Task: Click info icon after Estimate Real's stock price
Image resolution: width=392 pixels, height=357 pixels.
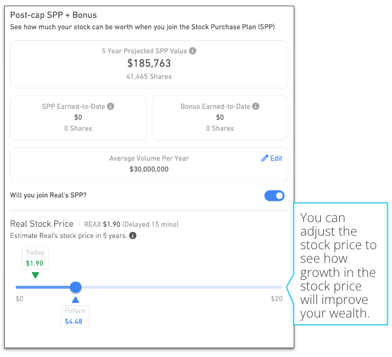Action: pos(133,236)
